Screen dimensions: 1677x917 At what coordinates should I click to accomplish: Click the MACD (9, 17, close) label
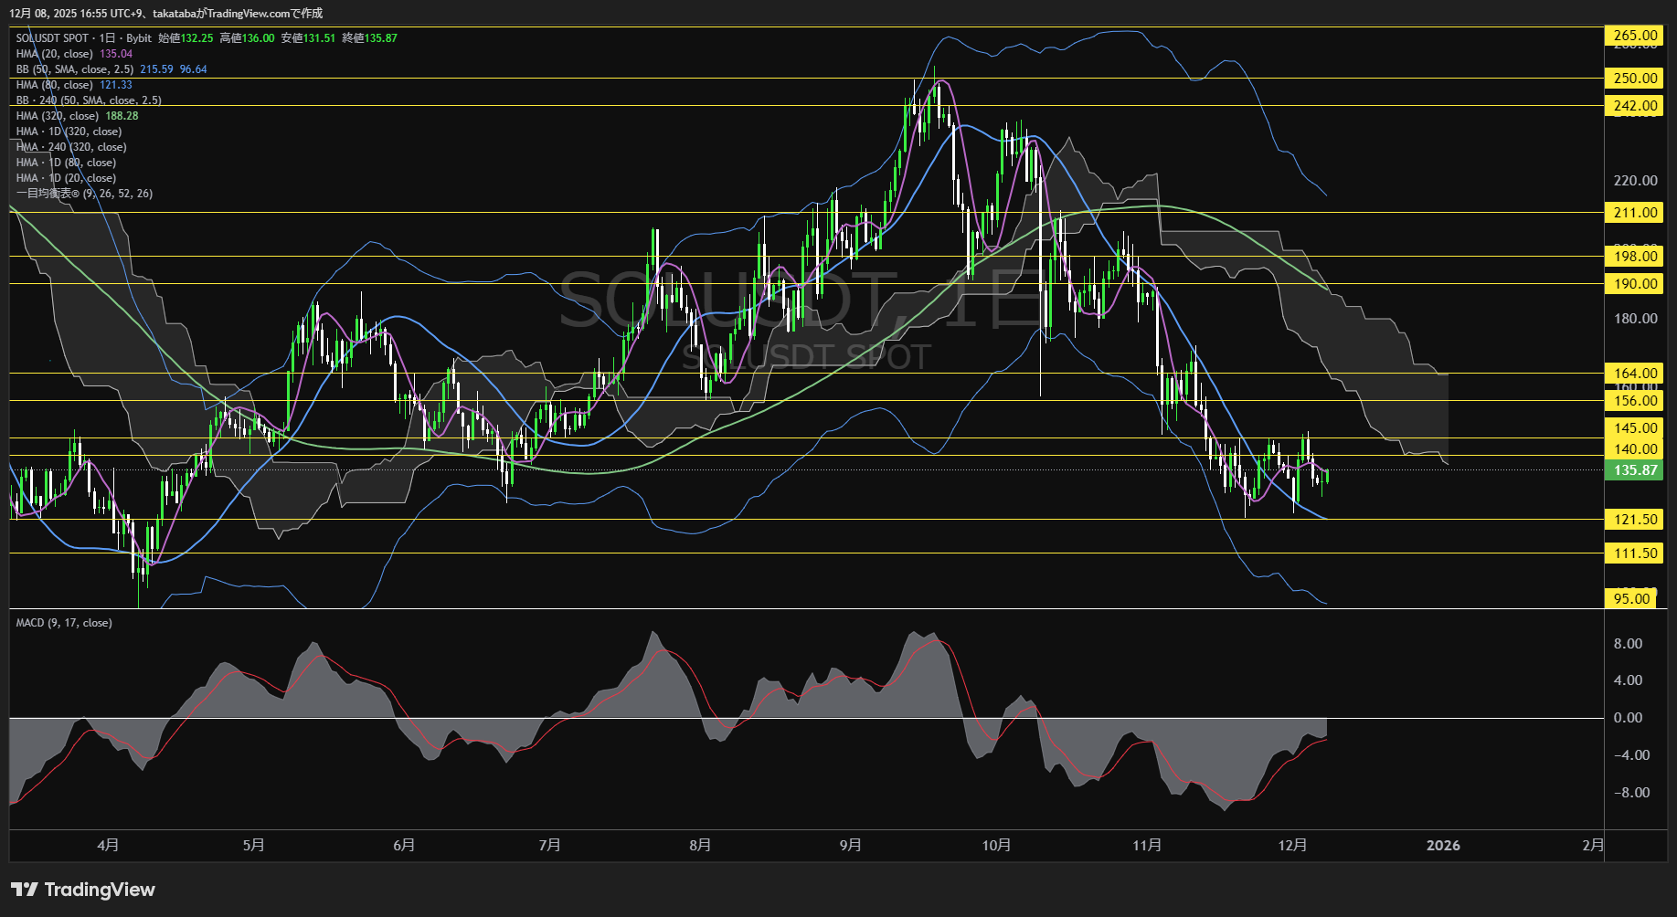pos(64,623)
